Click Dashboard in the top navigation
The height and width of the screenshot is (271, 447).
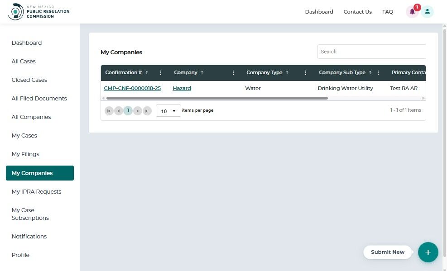319,12
